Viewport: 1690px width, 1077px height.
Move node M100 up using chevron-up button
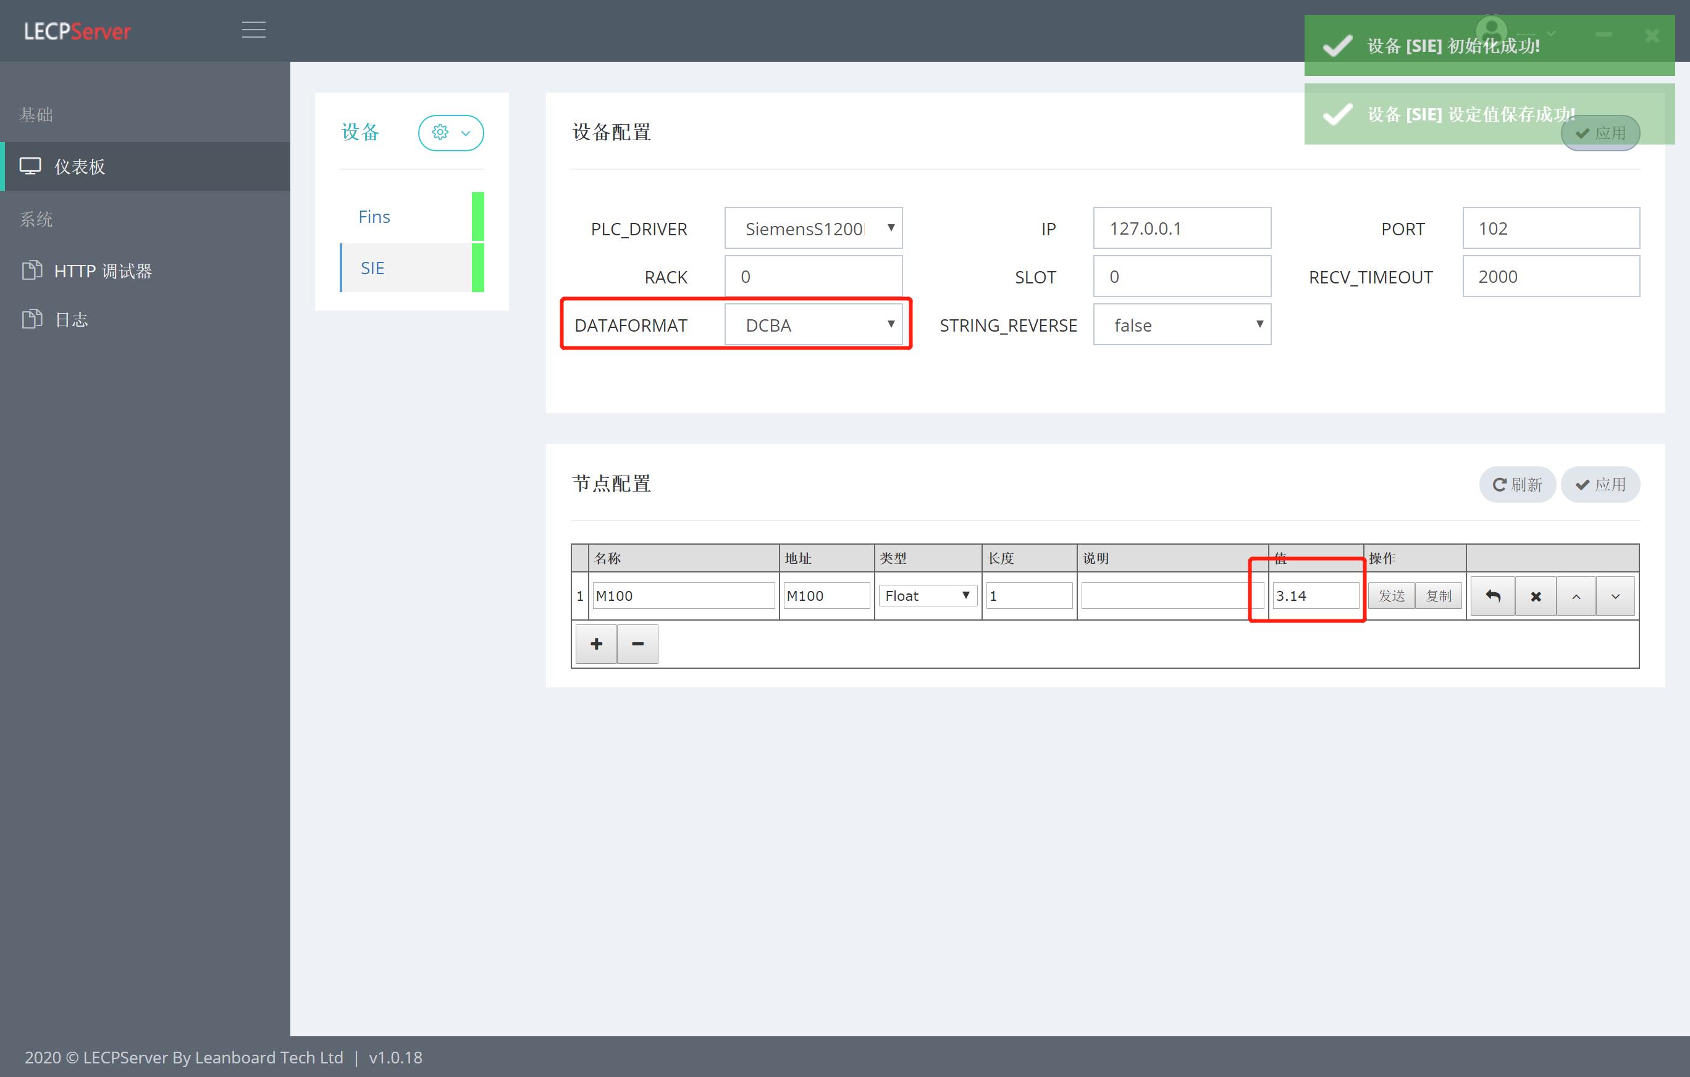[x=1577, y=595]
